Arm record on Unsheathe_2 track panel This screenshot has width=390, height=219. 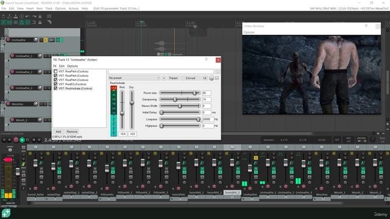click(x=12, y=72)
